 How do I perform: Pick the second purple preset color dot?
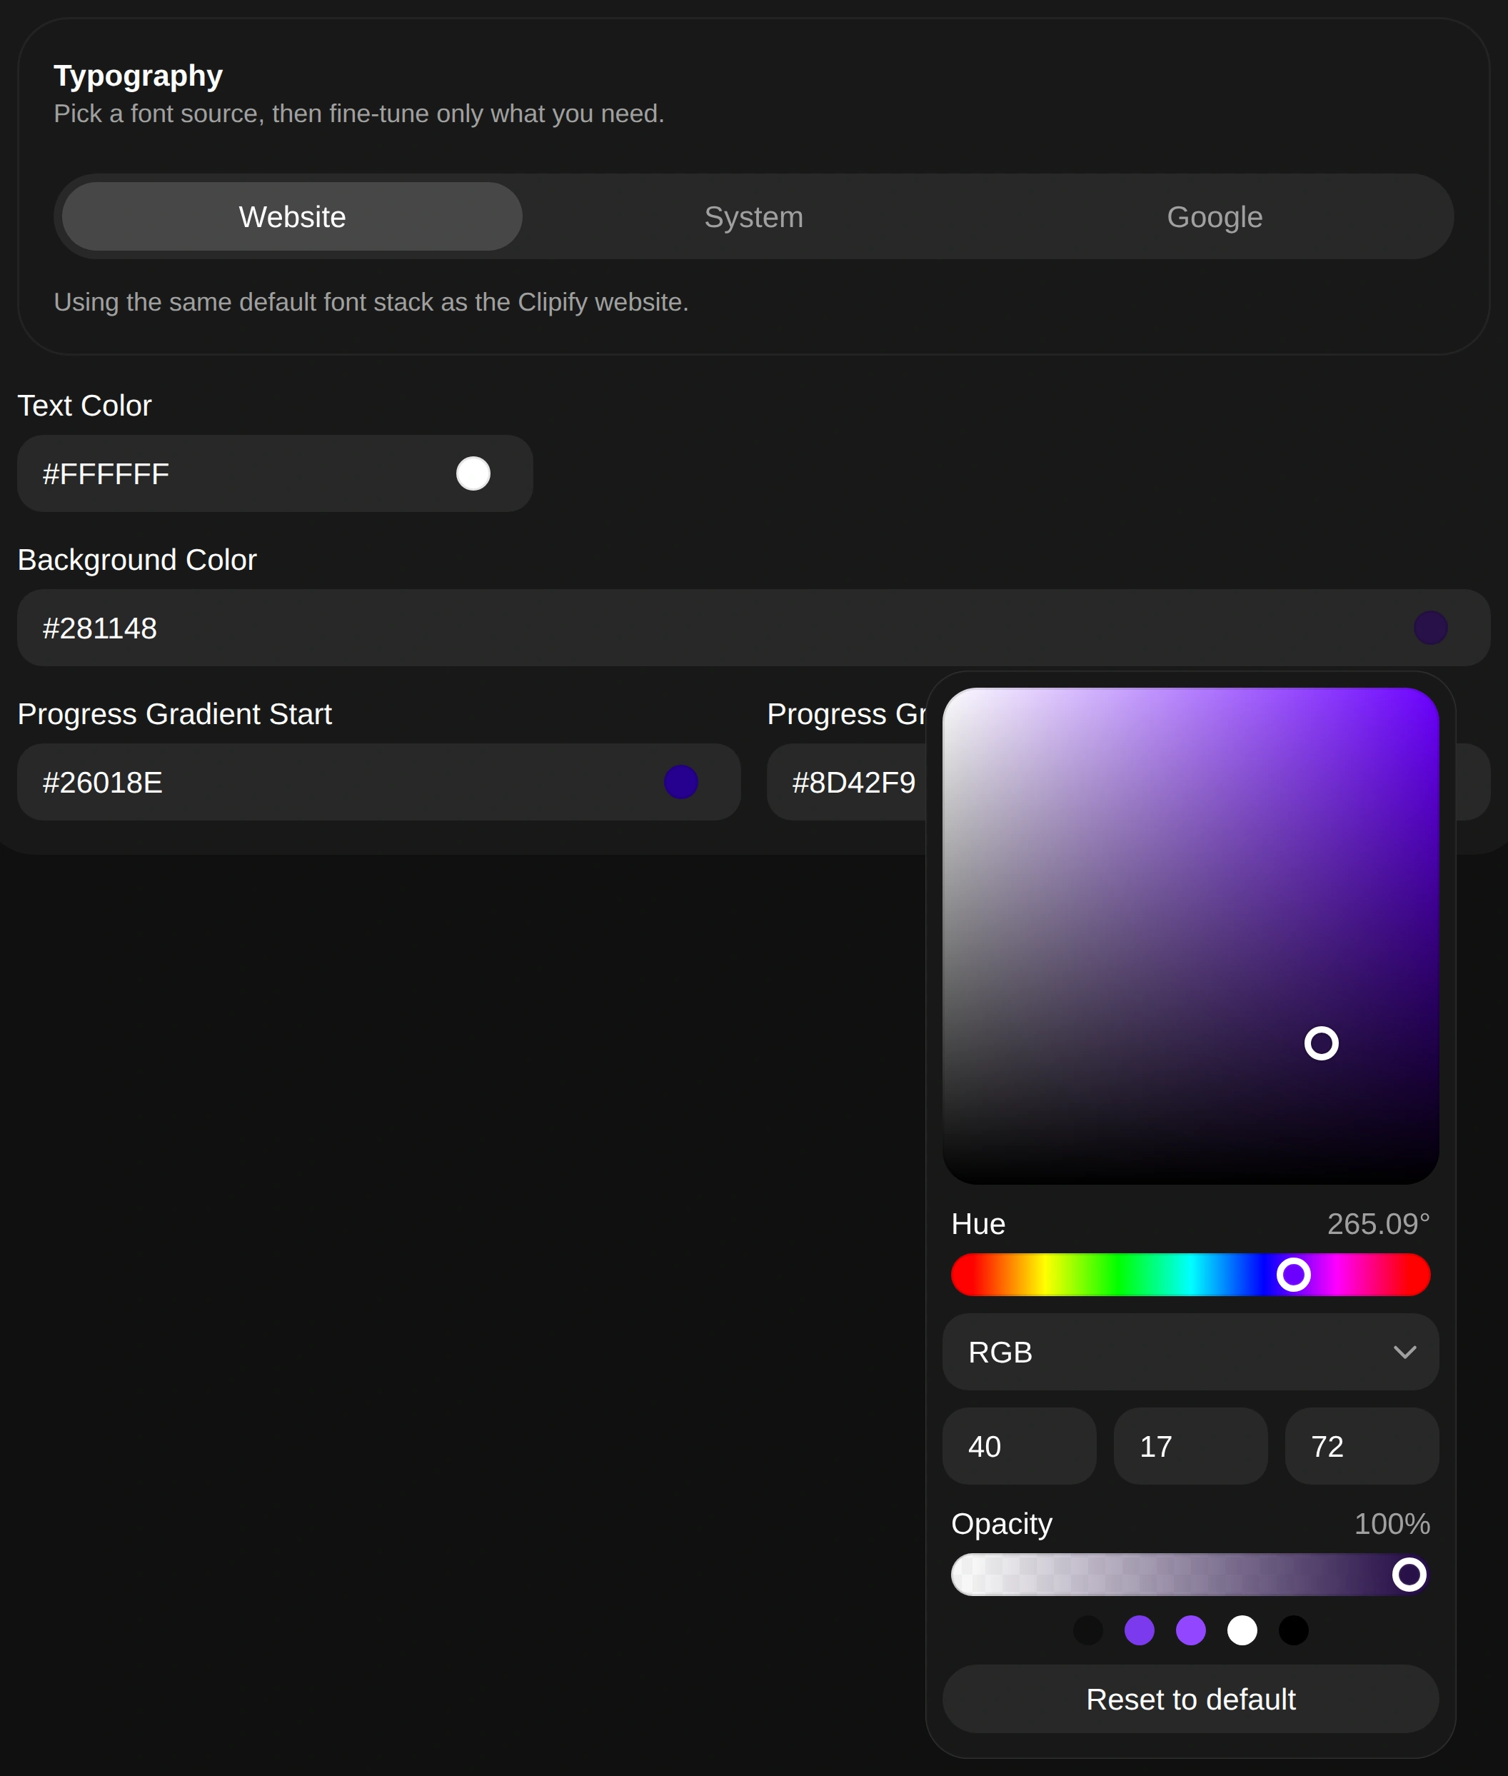coord(1139,1630)
